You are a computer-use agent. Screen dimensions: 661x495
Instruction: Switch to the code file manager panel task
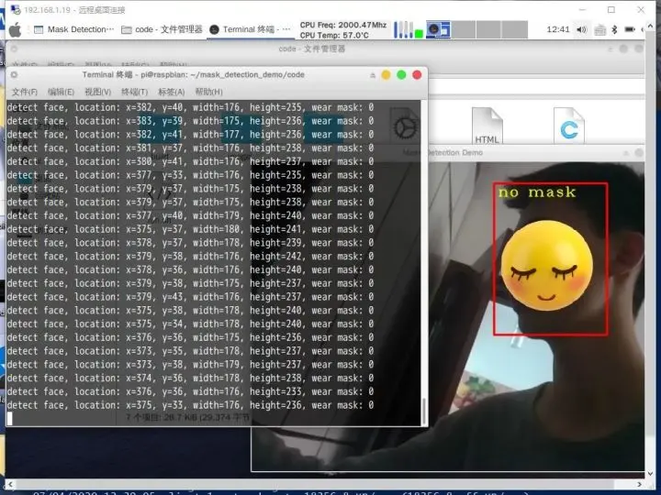point(162,29)
